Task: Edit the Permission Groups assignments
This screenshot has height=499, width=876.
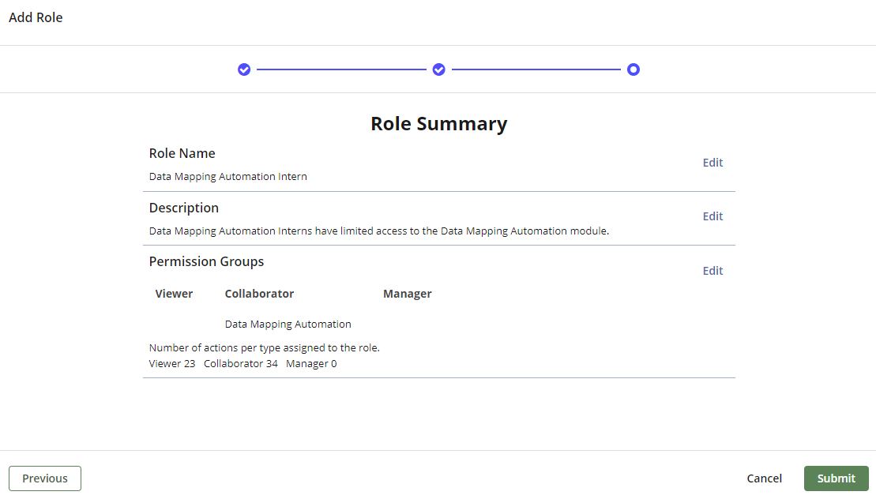Action: (712, 270)
